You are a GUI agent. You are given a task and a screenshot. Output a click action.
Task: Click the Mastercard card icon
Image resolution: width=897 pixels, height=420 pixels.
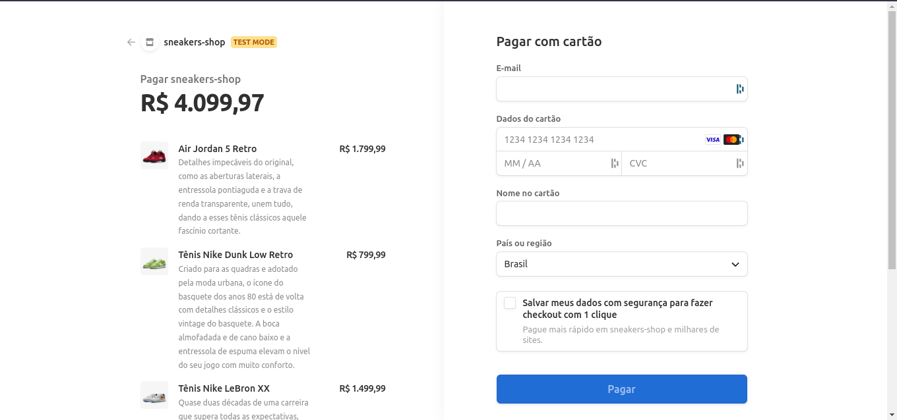pyautogui.click(x=731, y=139)
